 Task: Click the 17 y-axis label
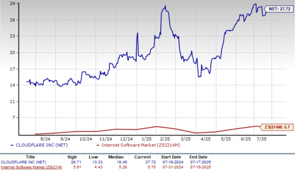tap(12, 69)
